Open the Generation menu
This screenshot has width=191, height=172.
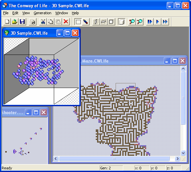click(43, 13)
